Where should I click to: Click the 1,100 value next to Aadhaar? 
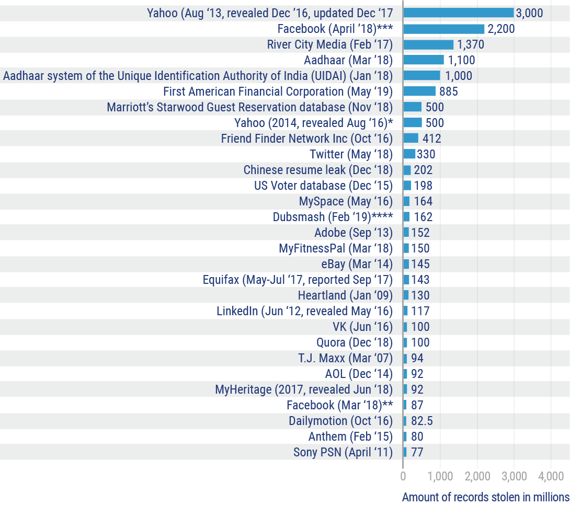pos(461,60)
